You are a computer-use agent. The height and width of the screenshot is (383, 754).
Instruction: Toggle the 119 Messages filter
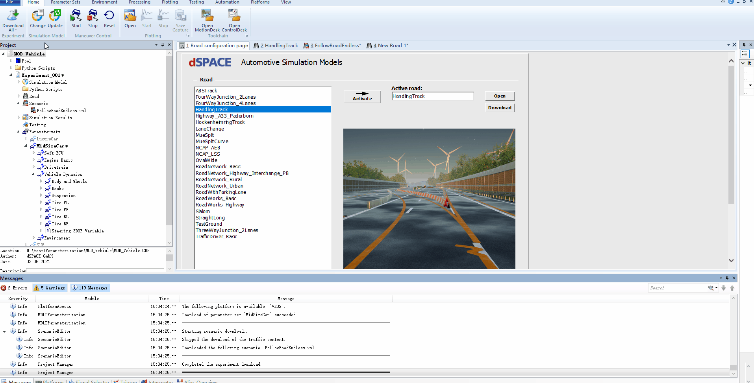coord(90,288)
